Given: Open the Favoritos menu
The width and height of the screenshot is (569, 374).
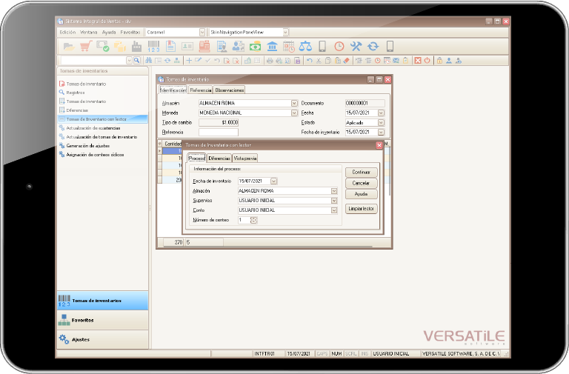Looking at the screenshot, I should point(130,33).
